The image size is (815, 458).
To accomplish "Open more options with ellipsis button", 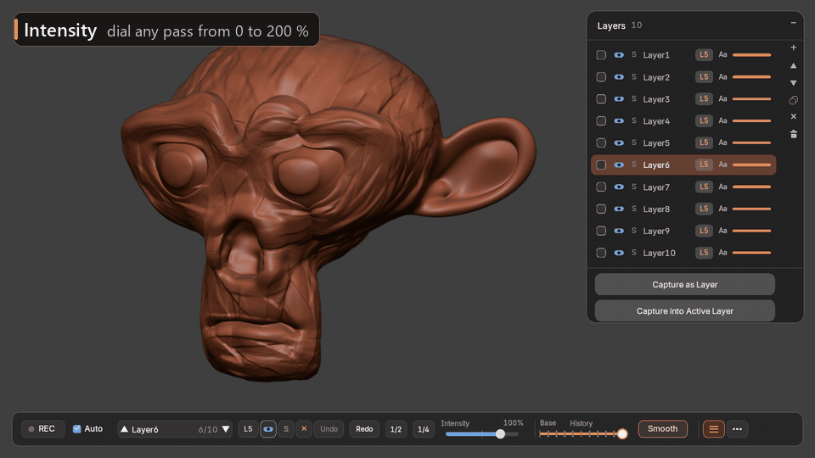I will pos(737,429).
